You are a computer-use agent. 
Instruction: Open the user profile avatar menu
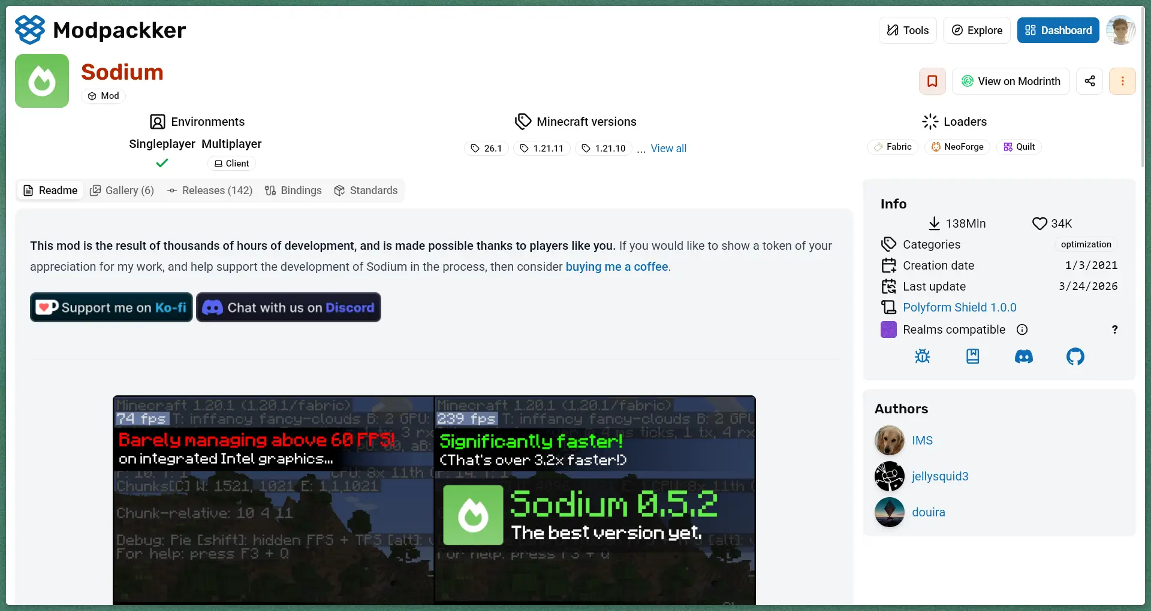[x=1120, y=31]
